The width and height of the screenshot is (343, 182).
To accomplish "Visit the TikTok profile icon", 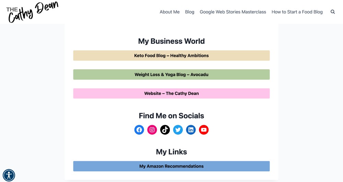I will 165,130.
